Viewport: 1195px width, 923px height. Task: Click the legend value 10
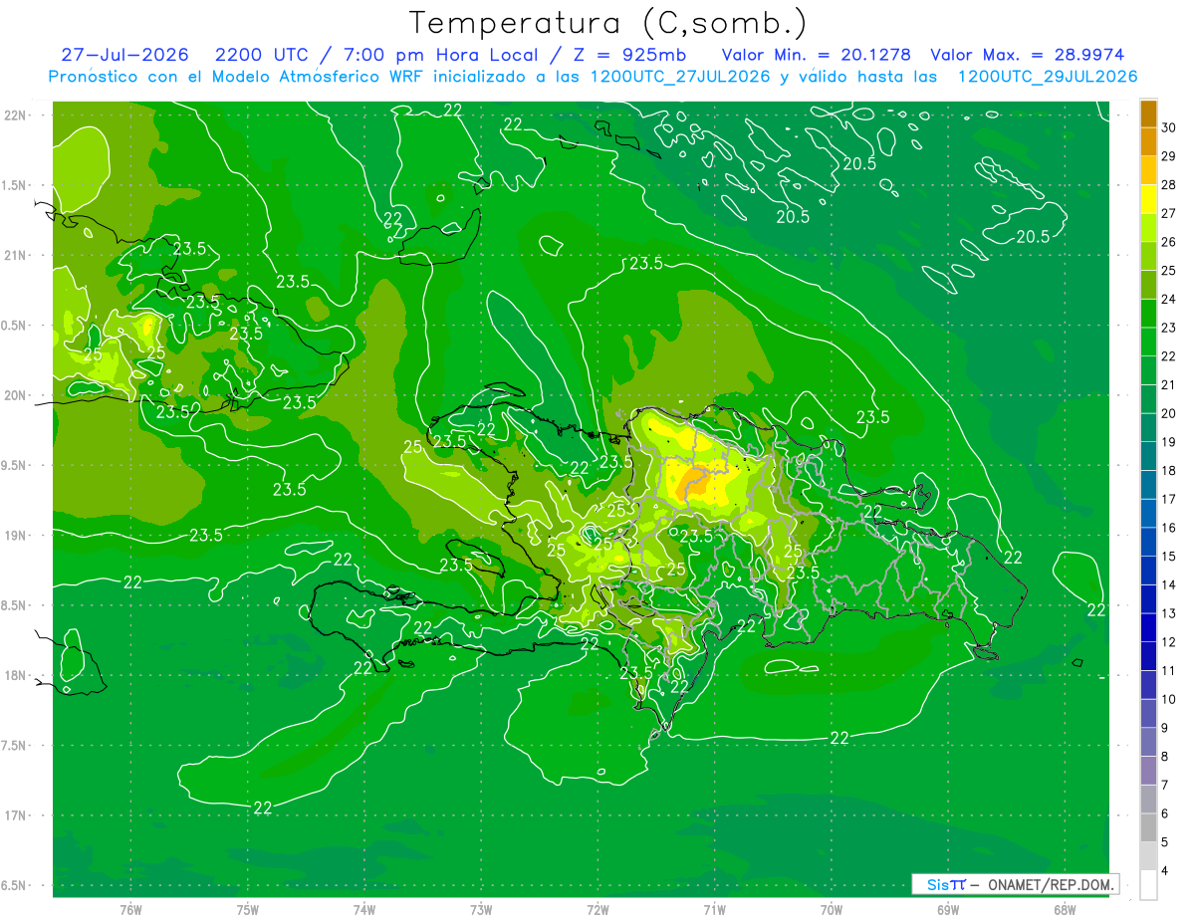[1169, 699]
